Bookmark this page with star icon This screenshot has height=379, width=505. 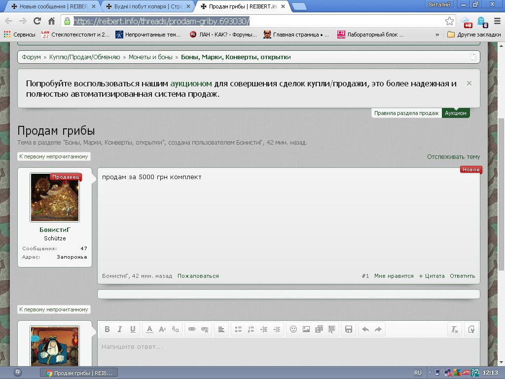pyautogui.click(x=449, y=21)
